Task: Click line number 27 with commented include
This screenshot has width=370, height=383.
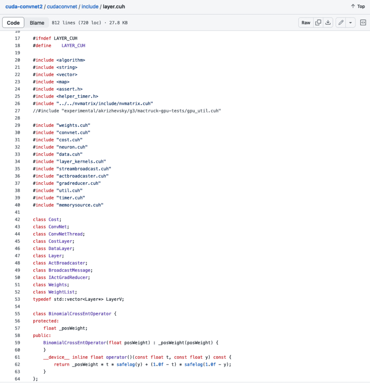Action: (x=17, y=111)
